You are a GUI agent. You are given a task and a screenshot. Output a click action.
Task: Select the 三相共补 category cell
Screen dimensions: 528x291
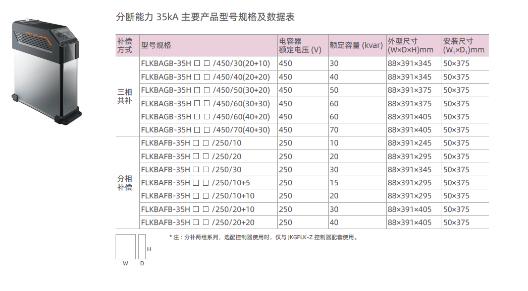pos(125,96)
